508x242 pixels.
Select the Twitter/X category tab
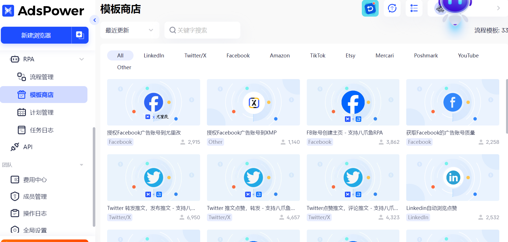[x=195, y=55]
